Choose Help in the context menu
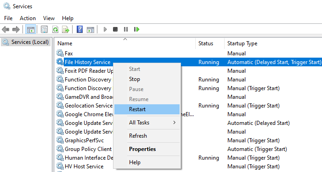This screenshot has width=322, height=172. click(x=147, y=162)
